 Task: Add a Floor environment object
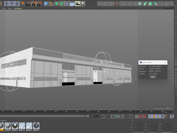[72, 4]
